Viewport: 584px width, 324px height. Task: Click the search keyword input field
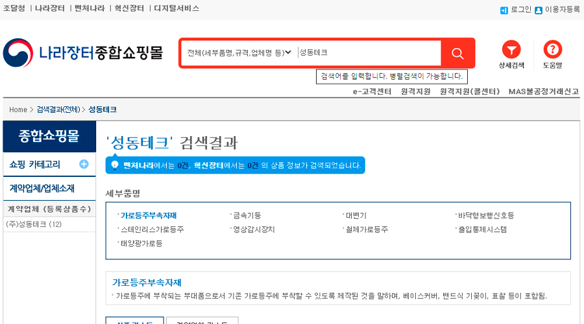coord(369,53)
